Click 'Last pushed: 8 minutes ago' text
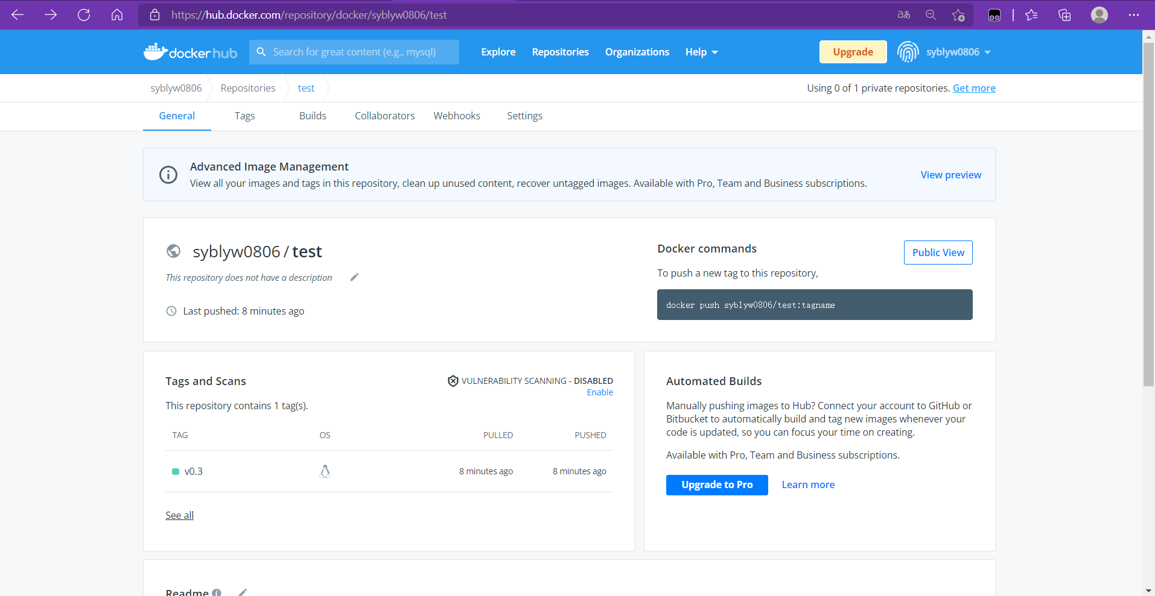Image resolution: width=1155 pixels, height=596 pixels. (244, 311)
